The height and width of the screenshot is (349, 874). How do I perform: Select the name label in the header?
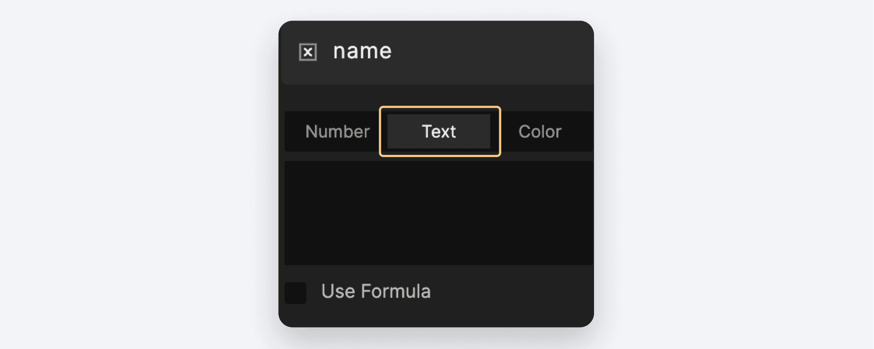pos(362,51)
